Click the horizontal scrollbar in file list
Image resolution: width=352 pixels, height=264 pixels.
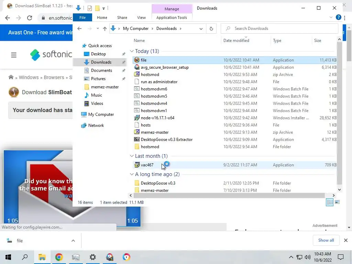(x=229, y=195)
